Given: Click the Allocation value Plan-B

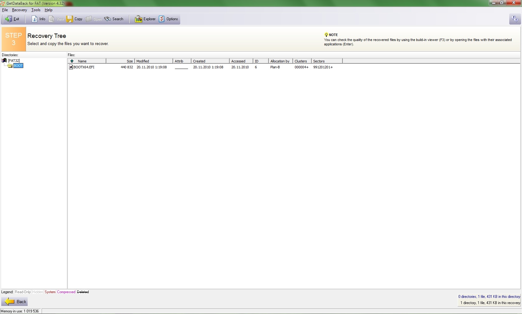Looking at the screenshot, I should pyautogui.click(x=275, y=67).
